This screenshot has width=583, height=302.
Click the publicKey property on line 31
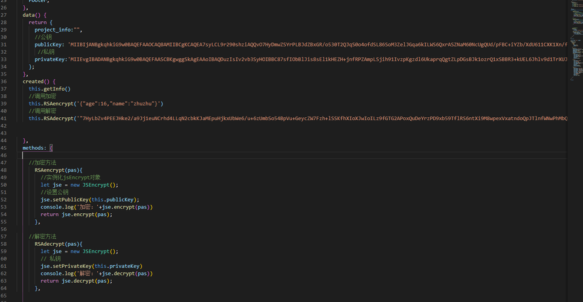click(x=49, y=44)
